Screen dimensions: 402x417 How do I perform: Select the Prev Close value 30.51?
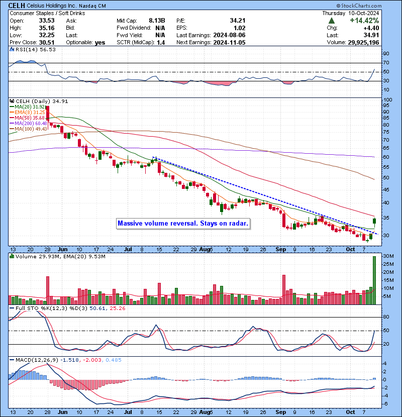[47, 43]
